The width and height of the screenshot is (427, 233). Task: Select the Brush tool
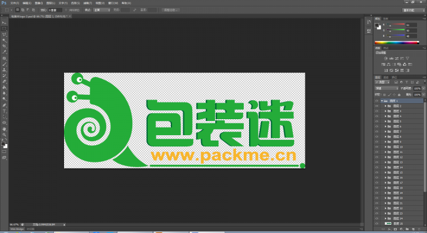point(4,64)
